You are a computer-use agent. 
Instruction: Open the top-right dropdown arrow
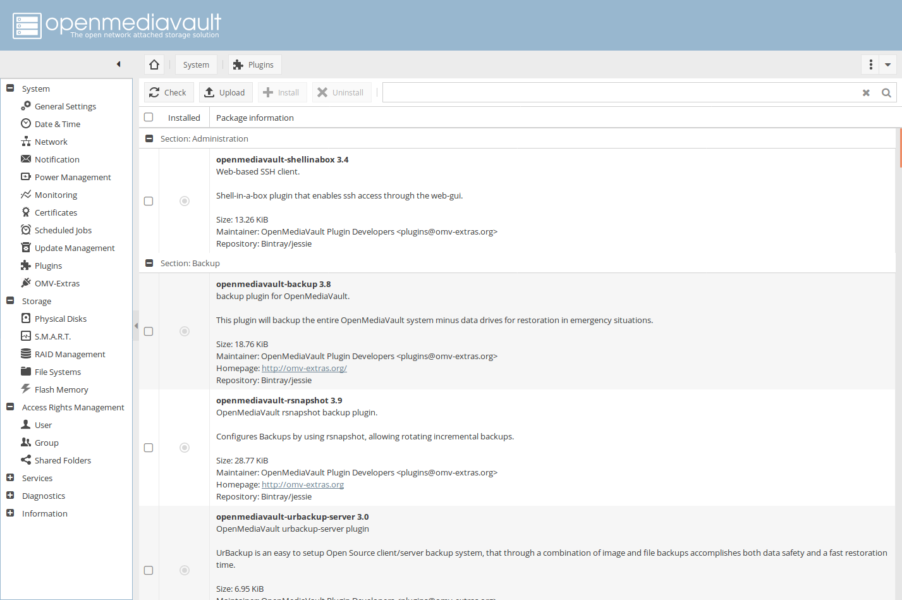click(888, 64)
